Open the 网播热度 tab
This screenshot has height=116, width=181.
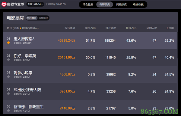122,4
